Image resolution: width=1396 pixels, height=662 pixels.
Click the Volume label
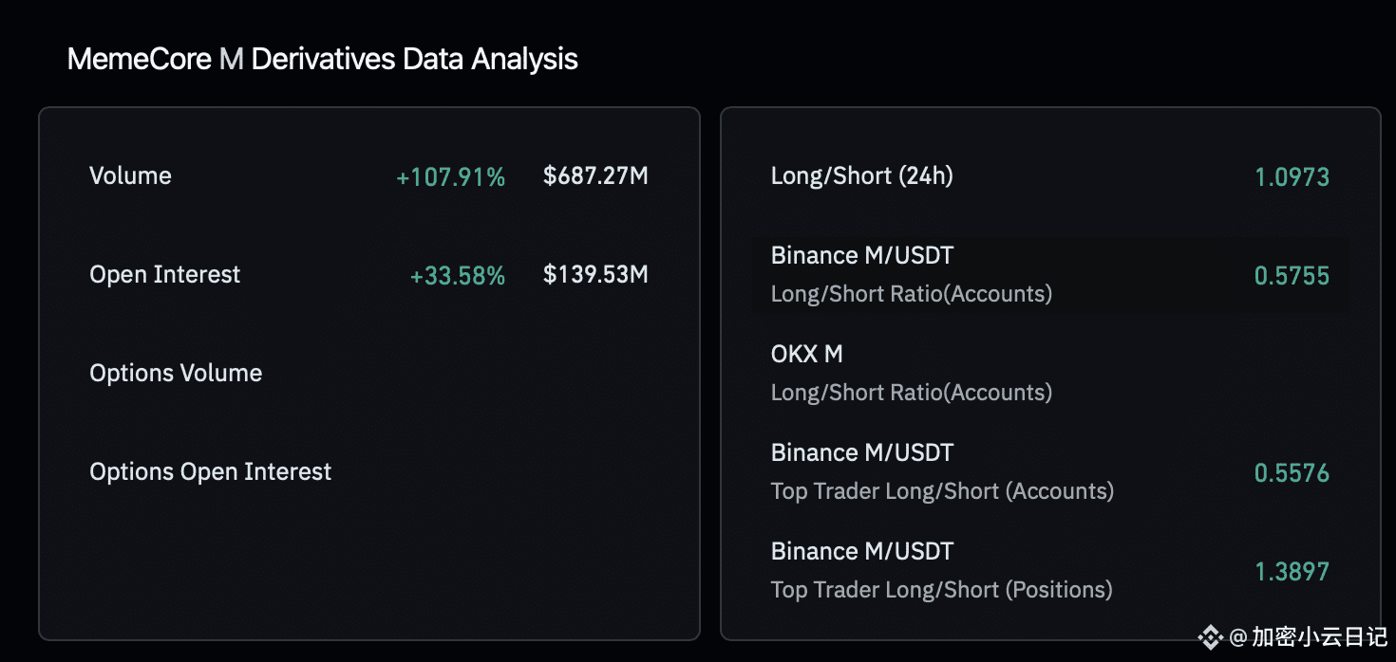pyautogui.click(x=130, y=175)
